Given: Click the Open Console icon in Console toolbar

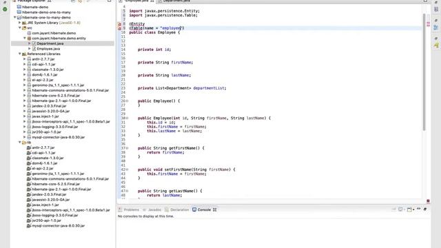Looking at the screenshot, I should point(409,209).
